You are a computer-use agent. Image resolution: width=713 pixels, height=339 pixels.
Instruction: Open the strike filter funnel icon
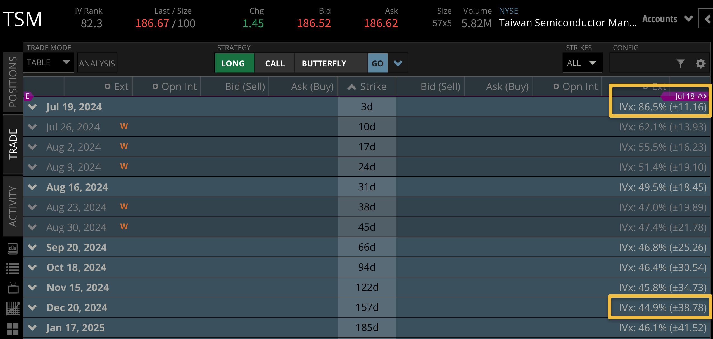point(680,63)
